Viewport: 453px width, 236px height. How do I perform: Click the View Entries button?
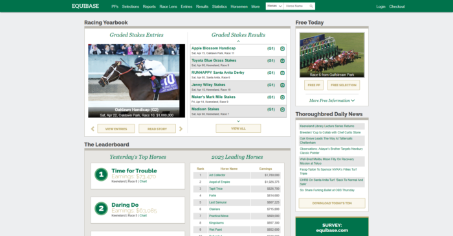116,128
